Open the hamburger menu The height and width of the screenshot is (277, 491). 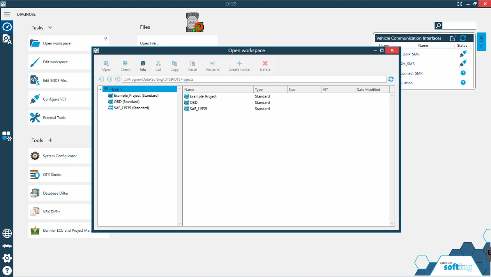pyautogui.click(x=7, y=14)
